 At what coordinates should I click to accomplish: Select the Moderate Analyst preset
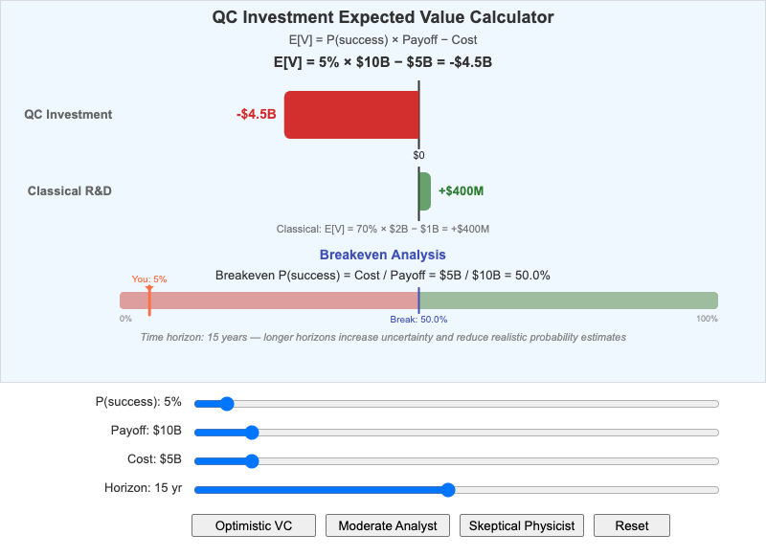pyautogui.click(x=387, y=525)
